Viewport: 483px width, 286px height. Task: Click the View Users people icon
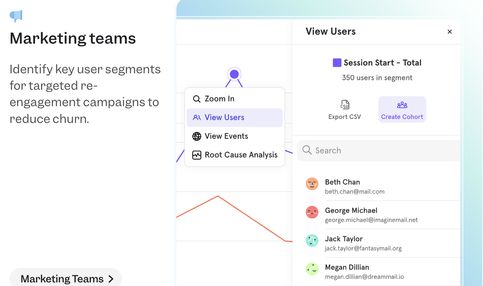[196, 117]
